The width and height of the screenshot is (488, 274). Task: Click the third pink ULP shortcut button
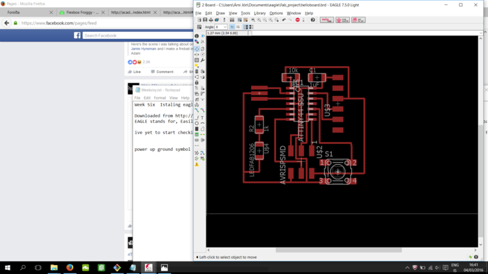[358, 20]
